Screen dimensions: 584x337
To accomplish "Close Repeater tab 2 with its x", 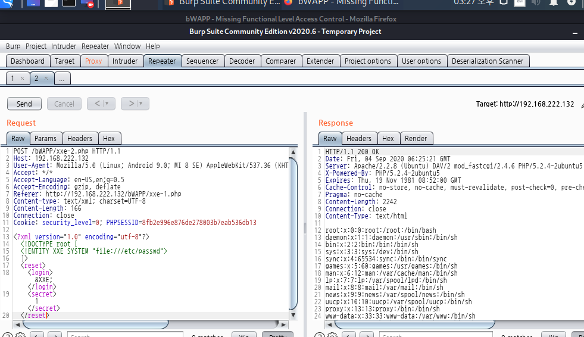I will click(46, 78).
